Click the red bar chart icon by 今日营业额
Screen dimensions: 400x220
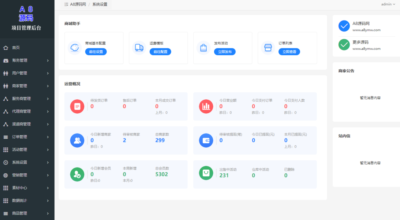206,106
